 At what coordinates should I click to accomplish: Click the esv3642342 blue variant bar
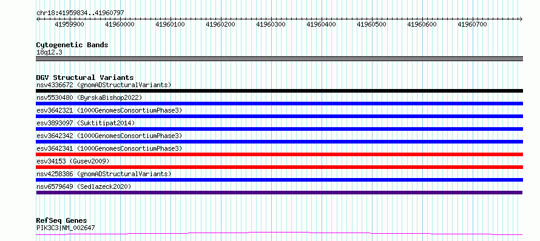pos(279,142)
